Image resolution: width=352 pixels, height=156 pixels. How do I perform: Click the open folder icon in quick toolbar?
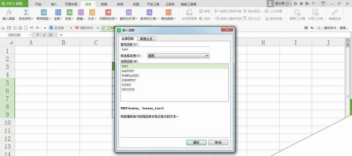[3, 28]
